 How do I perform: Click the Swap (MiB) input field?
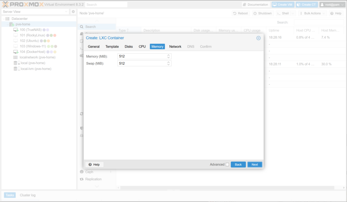tap(142, 63)
